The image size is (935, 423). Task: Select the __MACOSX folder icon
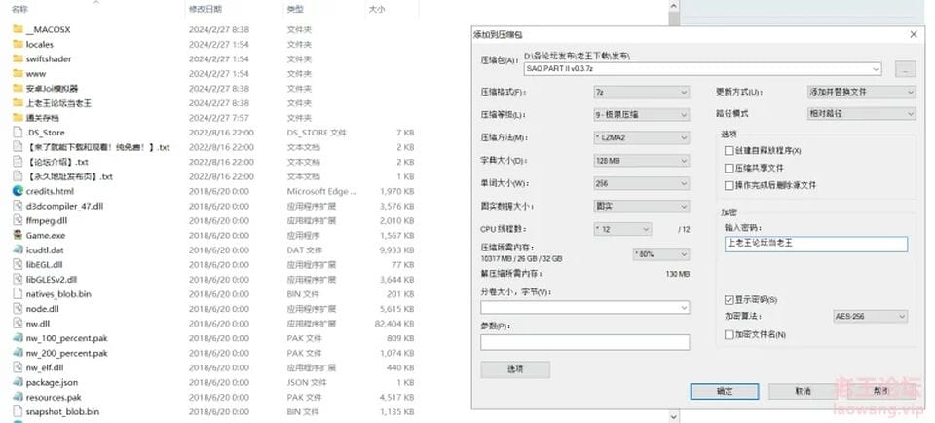(18, 29)
